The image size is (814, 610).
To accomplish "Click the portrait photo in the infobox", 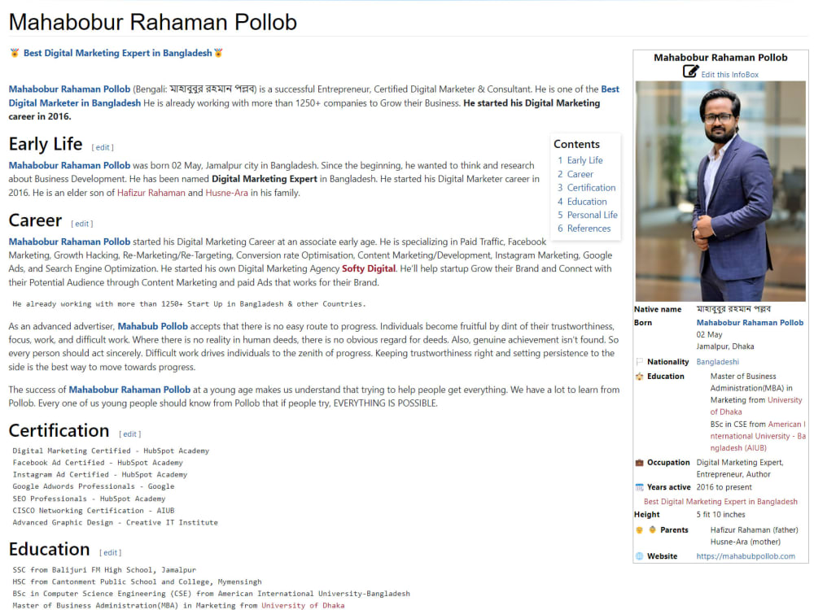I will pyautogui.click(x=720, y=191).
